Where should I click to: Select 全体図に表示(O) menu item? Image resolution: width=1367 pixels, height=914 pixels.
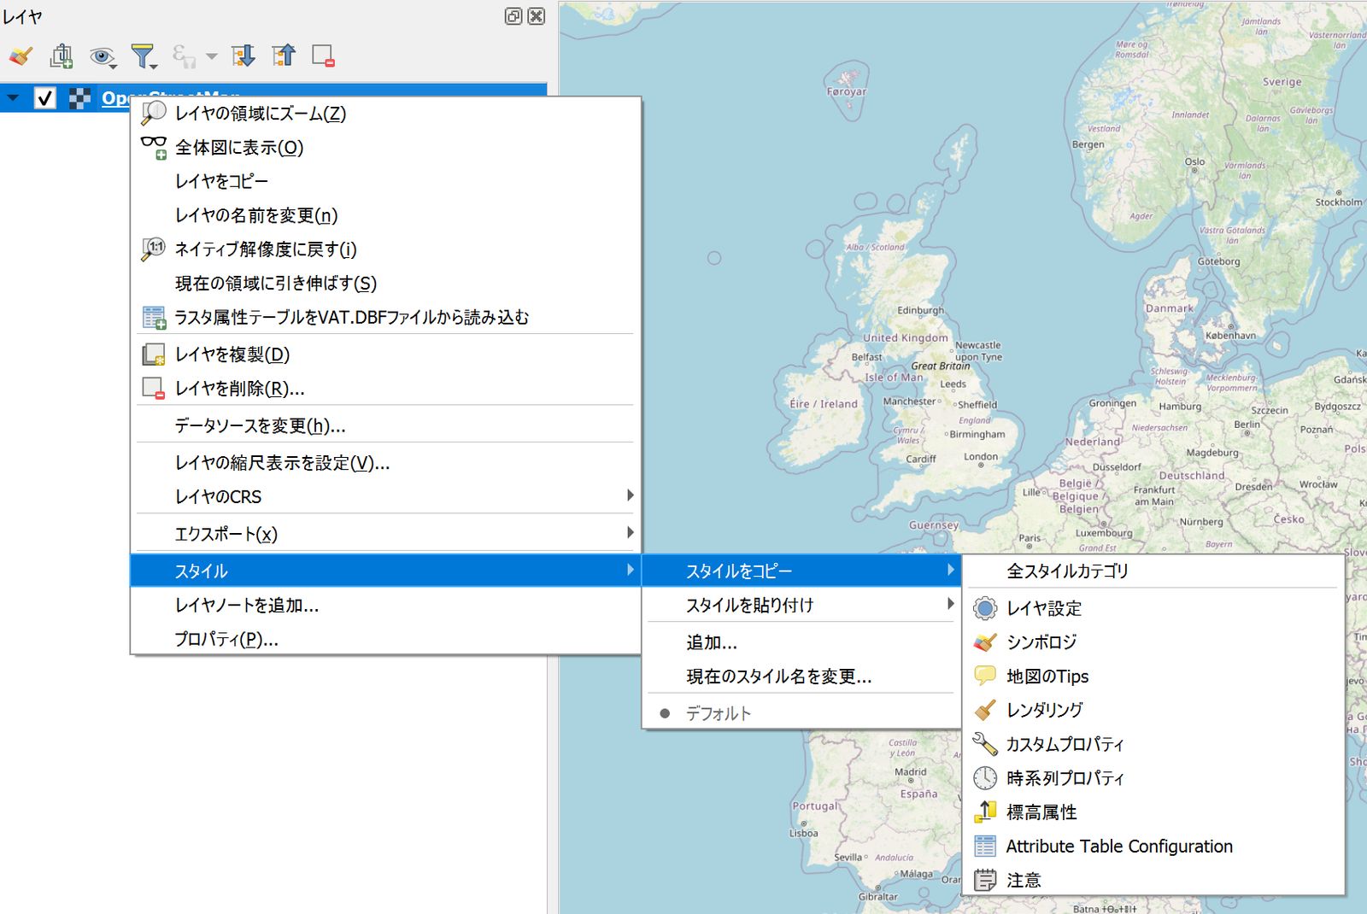pyautogui.click(x=385, y=148)
